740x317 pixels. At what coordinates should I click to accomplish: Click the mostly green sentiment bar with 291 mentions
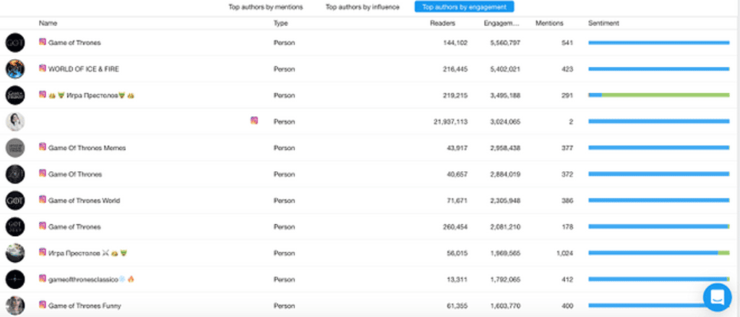click(659, 95)
